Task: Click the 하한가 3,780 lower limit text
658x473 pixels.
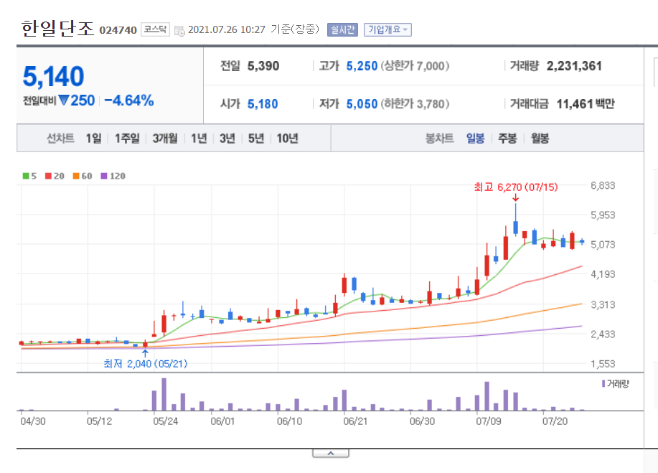Action: (x=415, y=103)
